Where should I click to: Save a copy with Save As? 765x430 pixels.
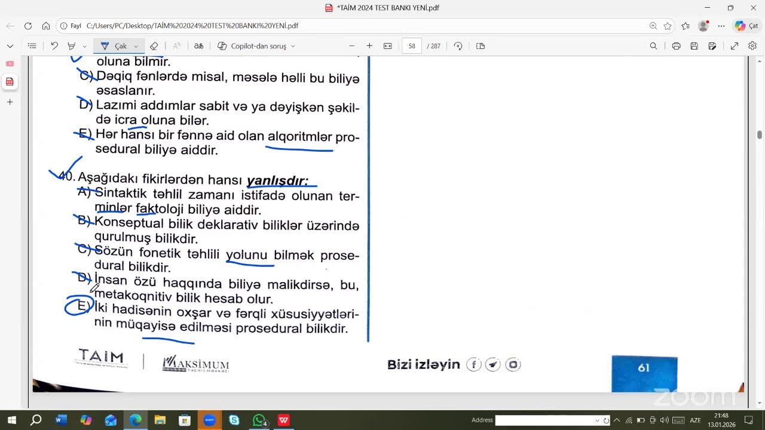[x=712, y=46]
